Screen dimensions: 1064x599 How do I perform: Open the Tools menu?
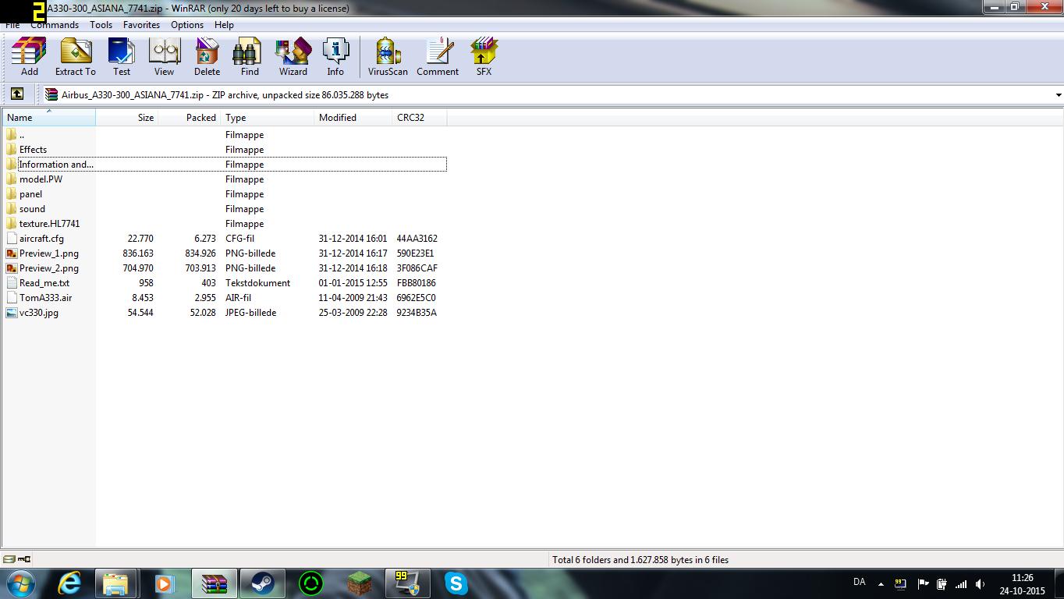coord(101,25)
